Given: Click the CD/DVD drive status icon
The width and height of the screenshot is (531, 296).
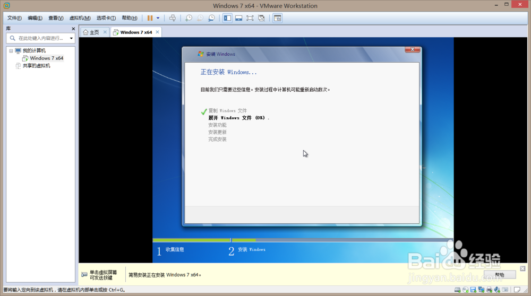Looking at the screenshot, I should click(x=466, y=290).
